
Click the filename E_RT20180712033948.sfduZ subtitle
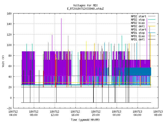(x=85, y=9)
